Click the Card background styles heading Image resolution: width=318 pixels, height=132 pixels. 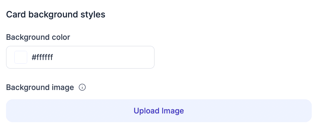pos(56,14)
